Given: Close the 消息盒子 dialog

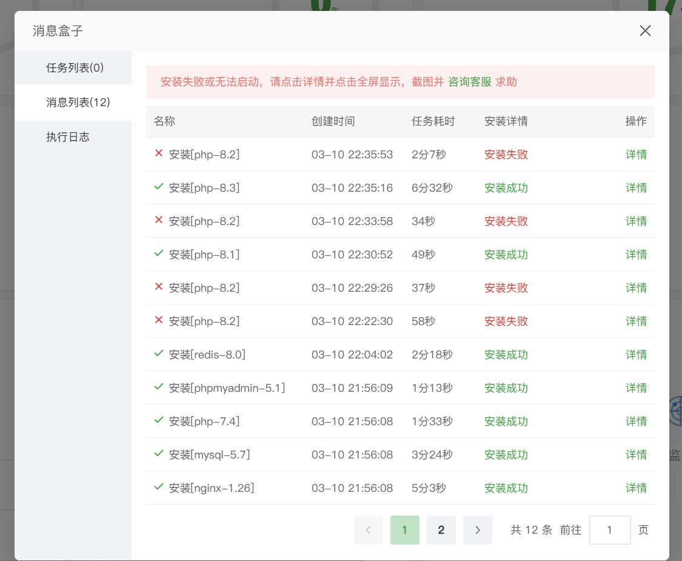Looking at the screenshot, I should coord(645,30).
